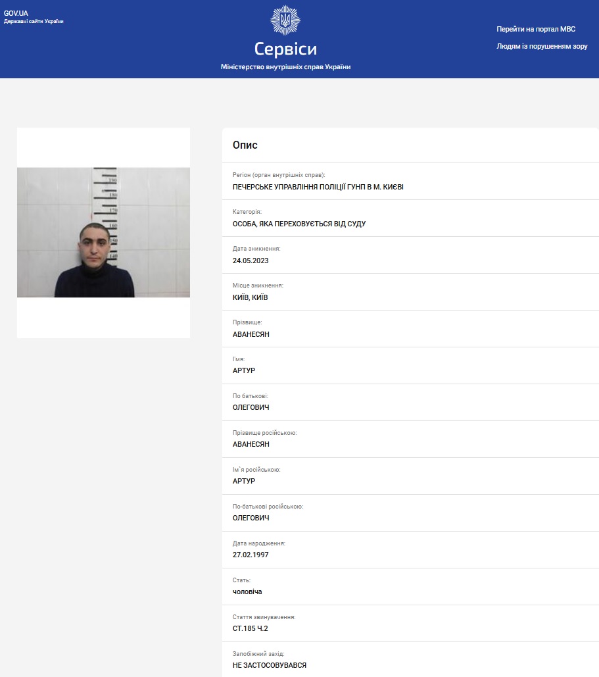599x677 pixels.
Task: Open the 'Перейти на портал МВС' link
Action: 535,29
